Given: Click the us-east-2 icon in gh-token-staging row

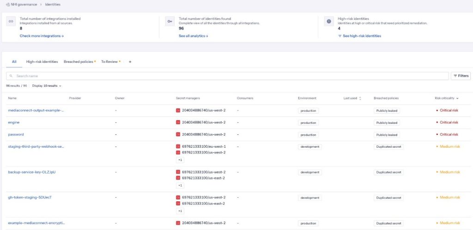Looking at the screenshot, I should pyautogui.click(x=178, y=204).
